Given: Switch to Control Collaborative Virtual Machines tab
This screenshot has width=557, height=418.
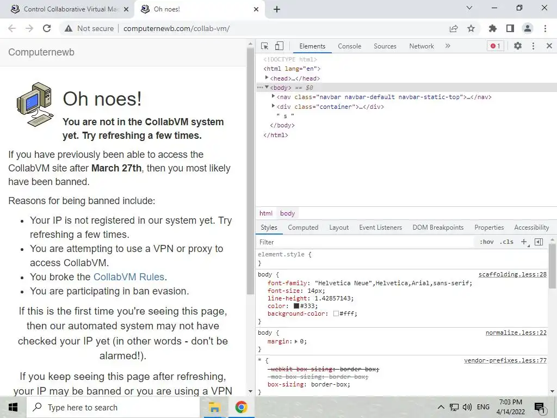Looking at the screenshot, I should [67, 9].
